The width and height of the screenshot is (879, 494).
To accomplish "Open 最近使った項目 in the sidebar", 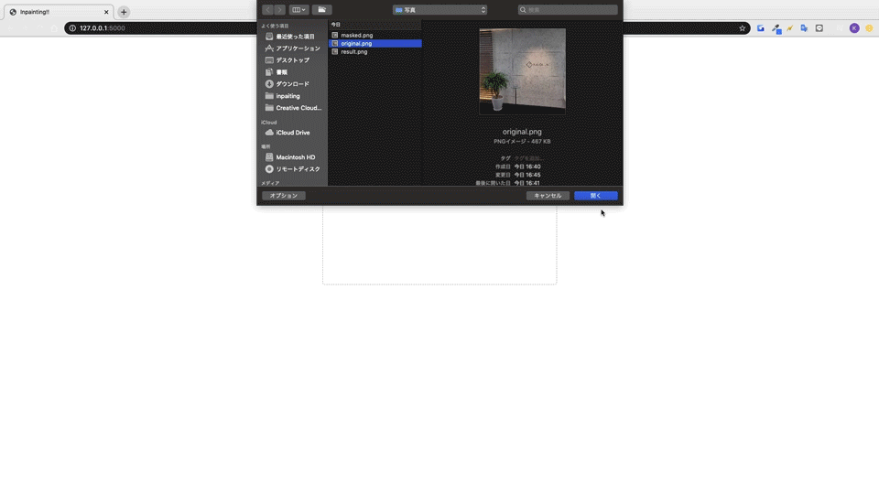I will pos(295,37).
